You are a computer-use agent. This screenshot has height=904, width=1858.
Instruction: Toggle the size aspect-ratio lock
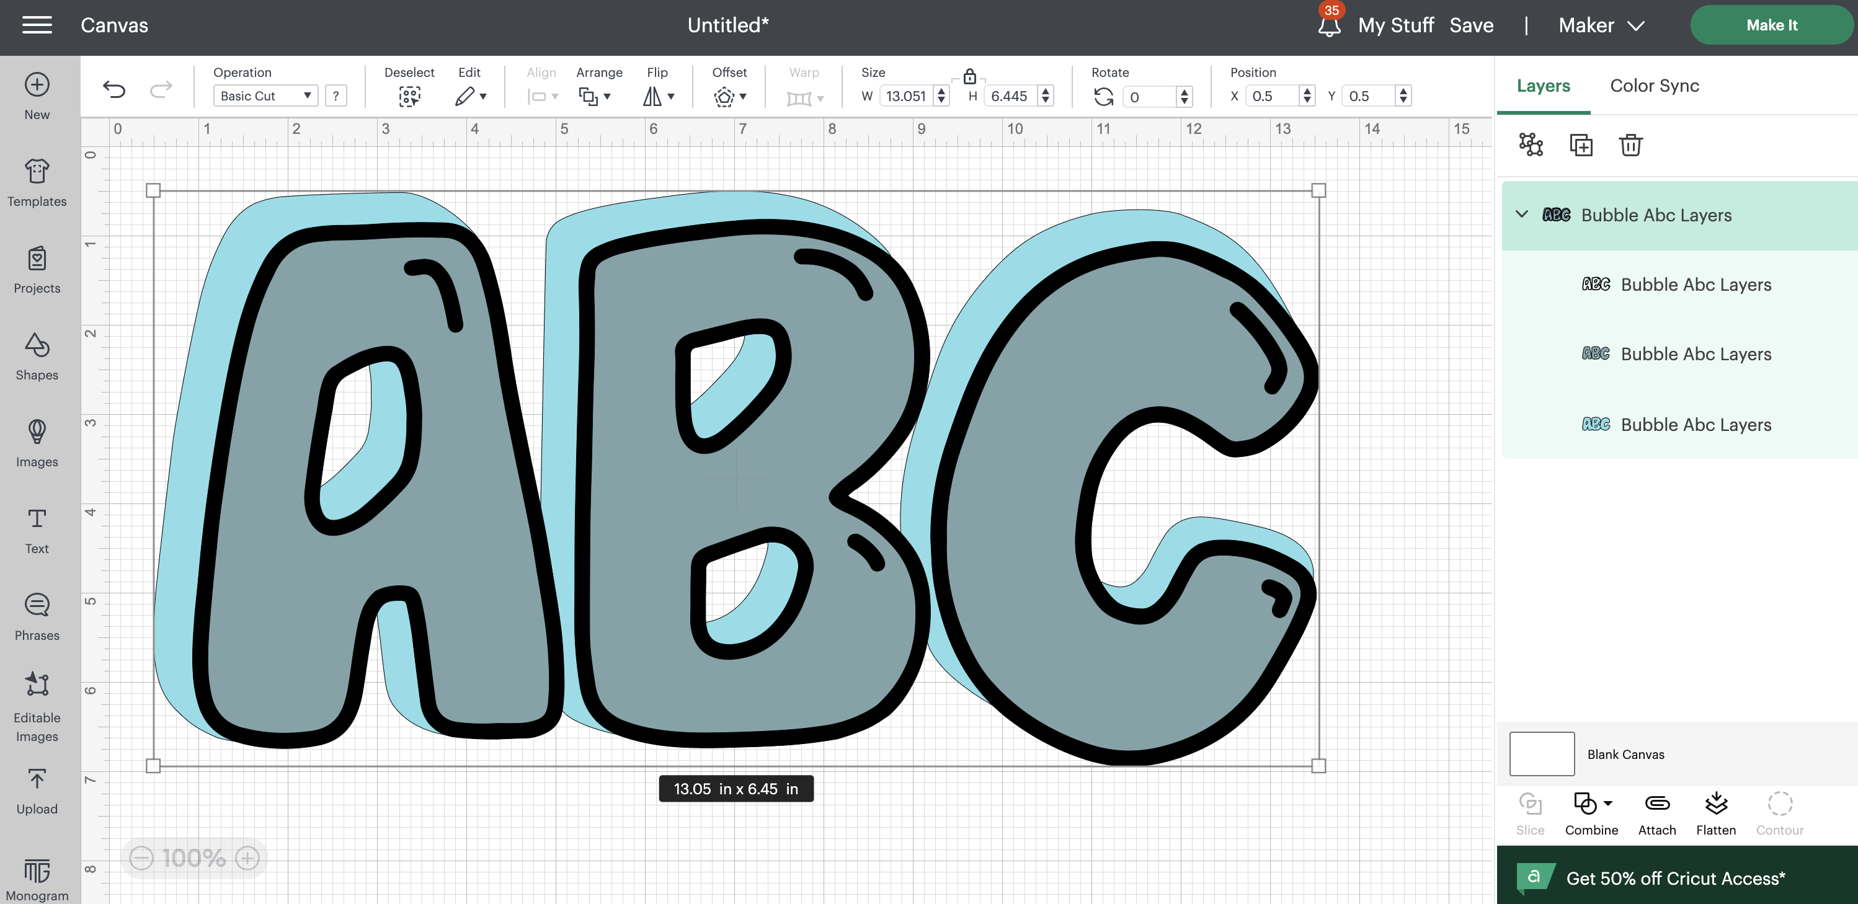tap(969, 76)
